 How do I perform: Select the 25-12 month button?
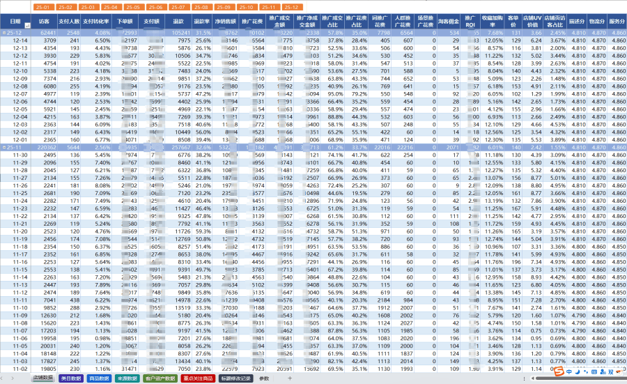(x=290, y=6)
